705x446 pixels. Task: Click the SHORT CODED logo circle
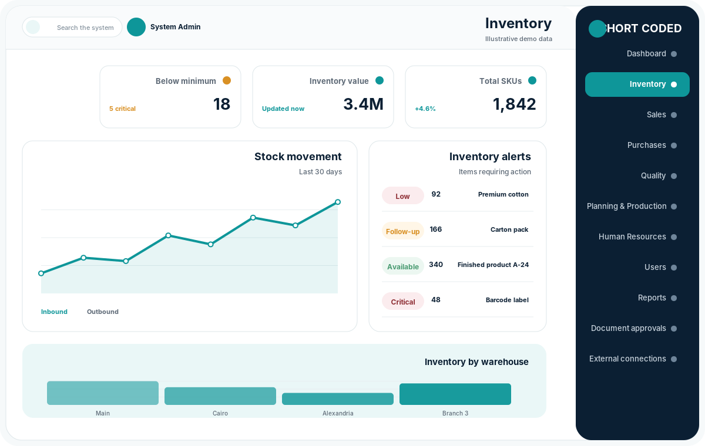click(597, 29)
